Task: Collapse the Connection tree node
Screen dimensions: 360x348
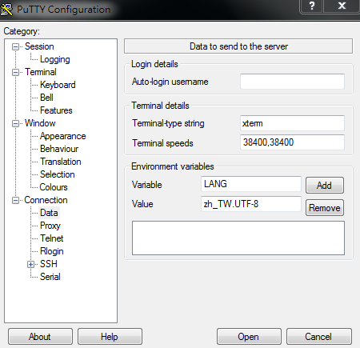Action: pos(16,201)
